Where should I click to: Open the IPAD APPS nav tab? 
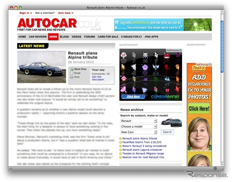click(152, 37)
